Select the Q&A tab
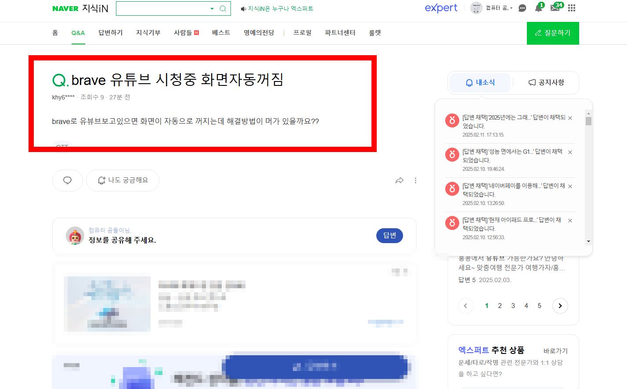 click(x=78, y=33)
